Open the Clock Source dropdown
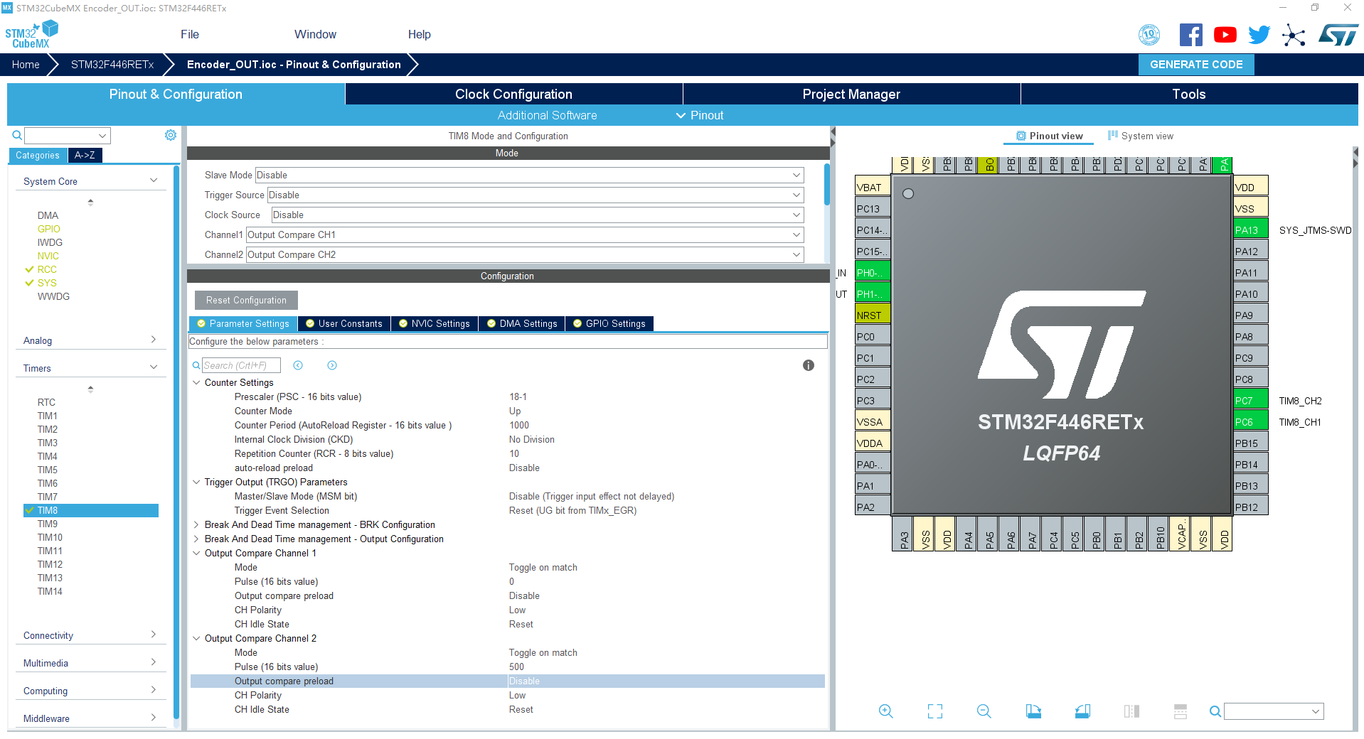The width and height of the screenshot is (1364, 739). click(538, 215)
